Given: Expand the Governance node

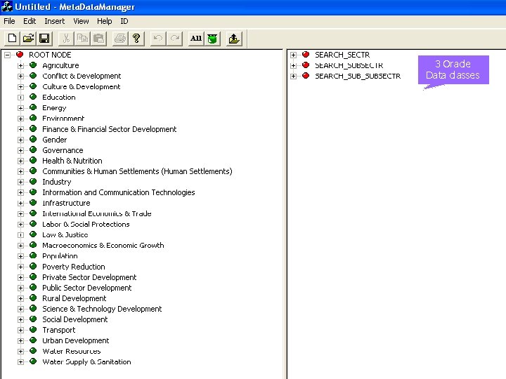Looking at the screenshot, I should [x=20, y=150].
